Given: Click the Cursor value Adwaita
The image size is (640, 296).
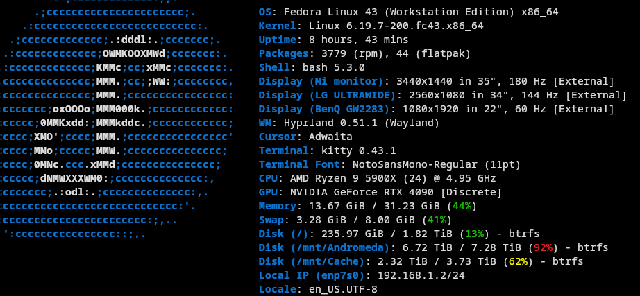Looking at the screenshot, I should point(330,137).
